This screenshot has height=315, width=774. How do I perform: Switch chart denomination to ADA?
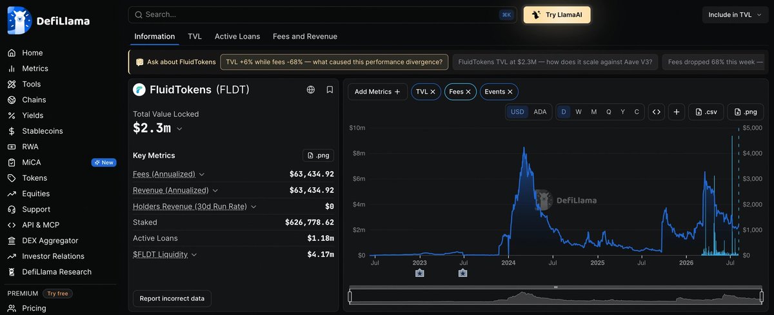pos(540,112)
